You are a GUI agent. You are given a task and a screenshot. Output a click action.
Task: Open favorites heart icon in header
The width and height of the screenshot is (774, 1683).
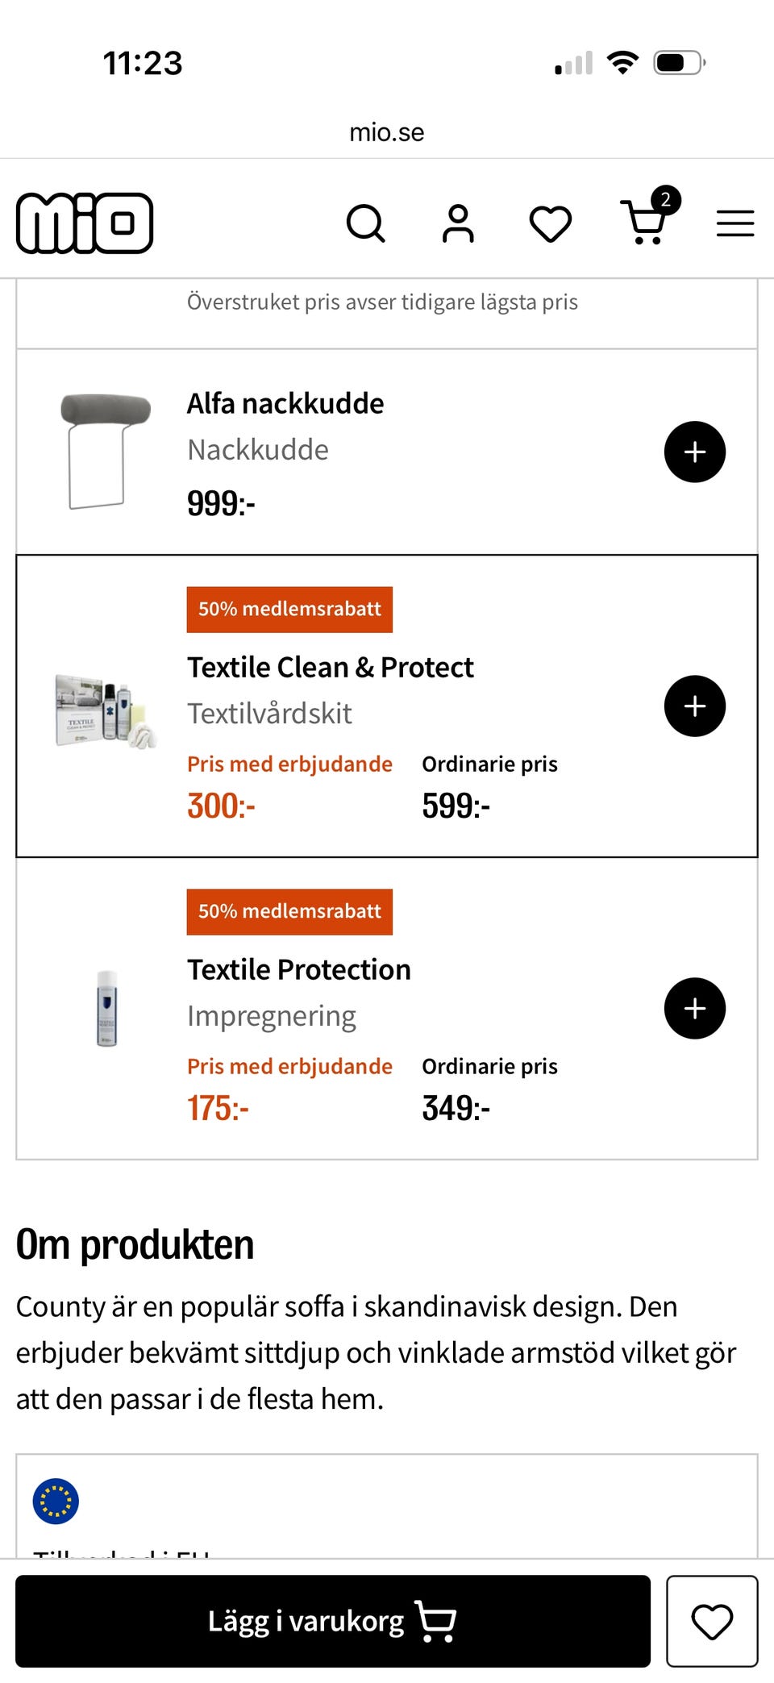551,224
